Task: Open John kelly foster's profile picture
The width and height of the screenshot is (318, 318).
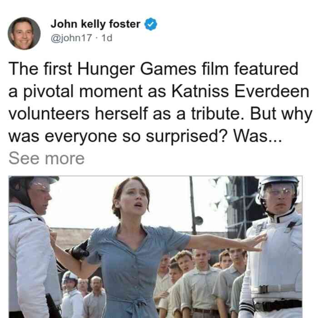Action: 24,34
